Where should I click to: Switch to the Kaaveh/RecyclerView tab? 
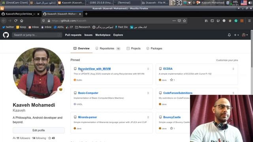21,14
